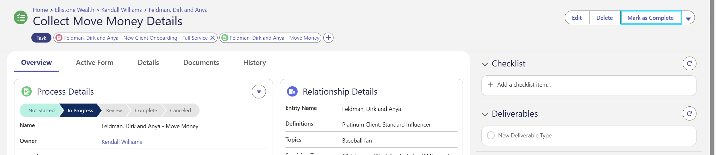
Task: Set process stage to Canceled
Action: point(180,110)
